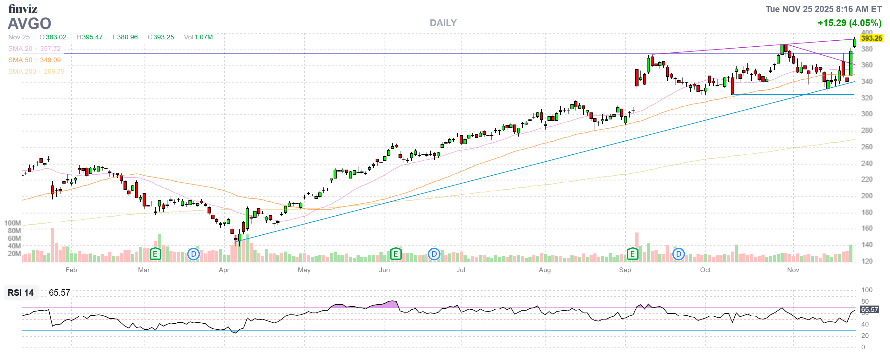The image size is (890, 357).
Task: Click the 65.57 RSI value tag
Action: [x=869, y=309]
